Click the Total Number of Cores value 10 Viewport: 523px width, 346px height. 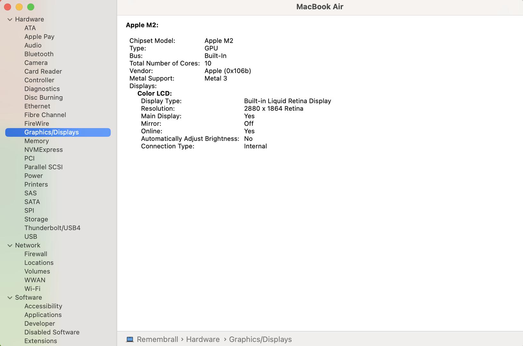pos(208,63)
